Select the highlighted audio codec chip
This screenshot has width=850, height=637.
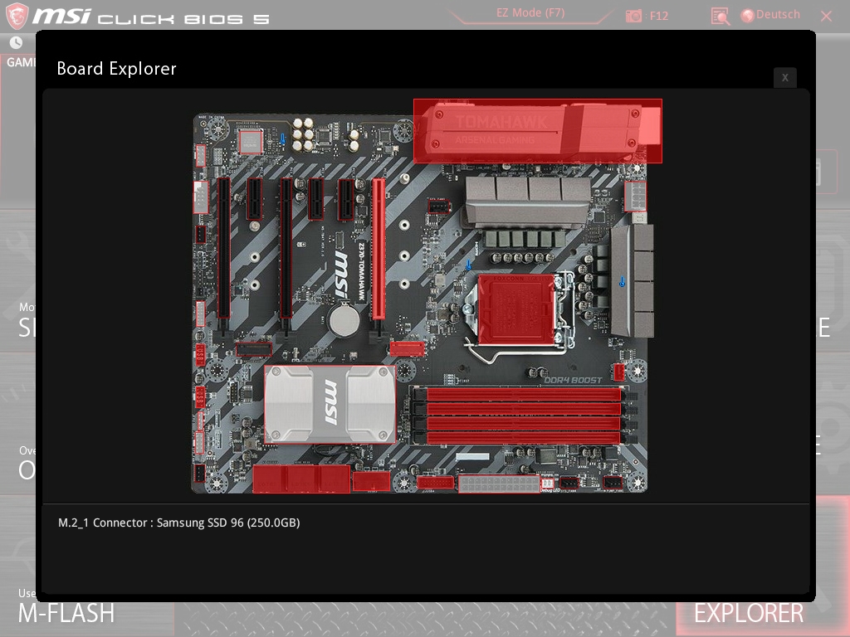pyautogui.click(x=251, y=142)
